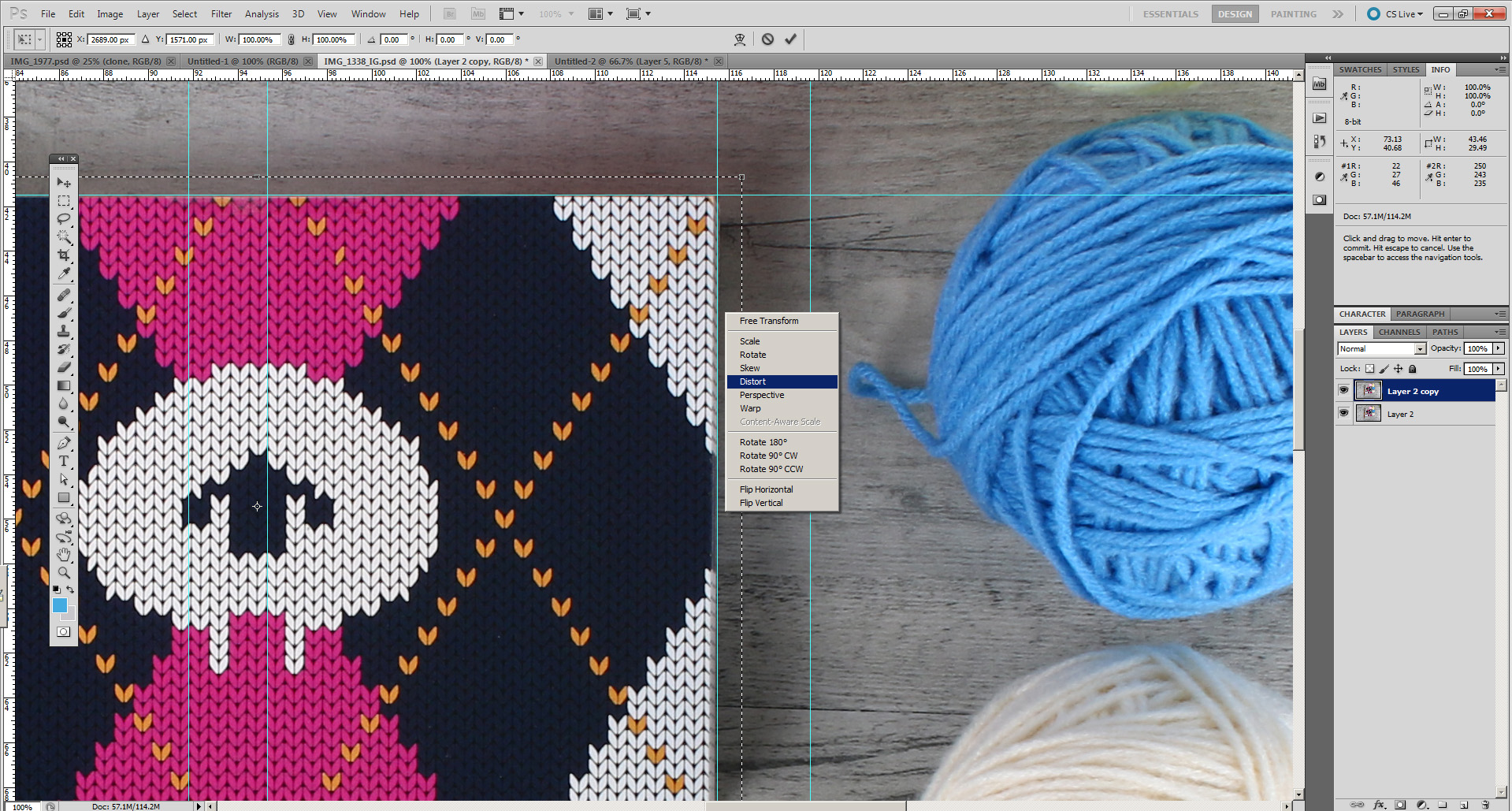
Task: Select the Move tool in toolbox
Action: [64, 182]
